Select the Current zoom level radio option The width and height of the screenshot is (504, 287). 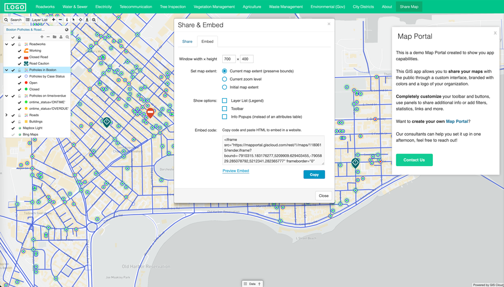coord(225,79)
